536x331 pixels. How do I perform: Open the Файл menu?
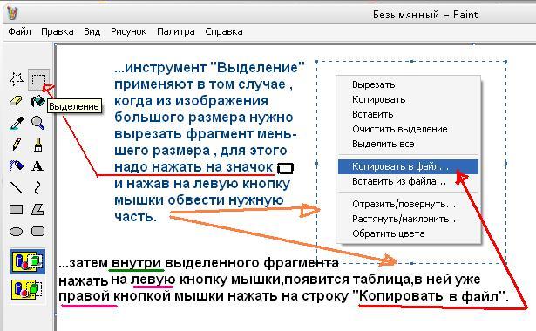coord(19,31)
